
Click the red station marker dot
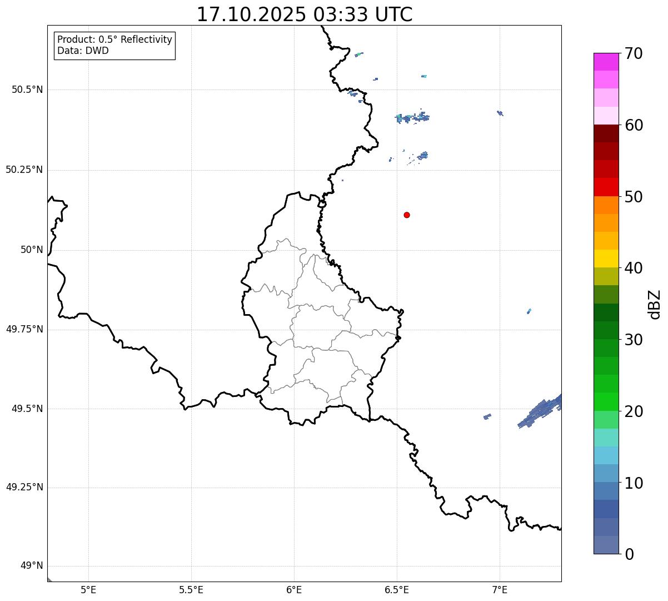pos(407,215)
